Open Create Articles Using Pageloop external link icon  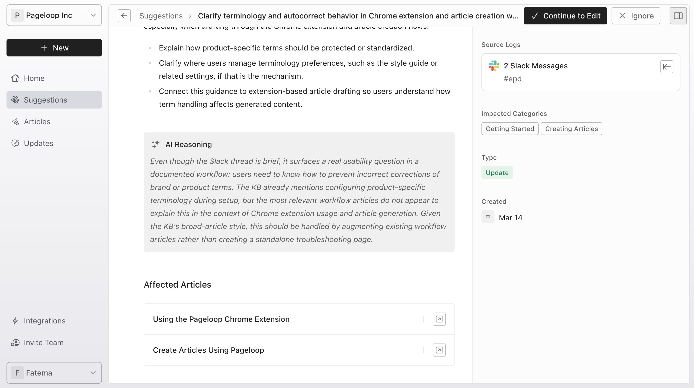[x=439, y=350]
